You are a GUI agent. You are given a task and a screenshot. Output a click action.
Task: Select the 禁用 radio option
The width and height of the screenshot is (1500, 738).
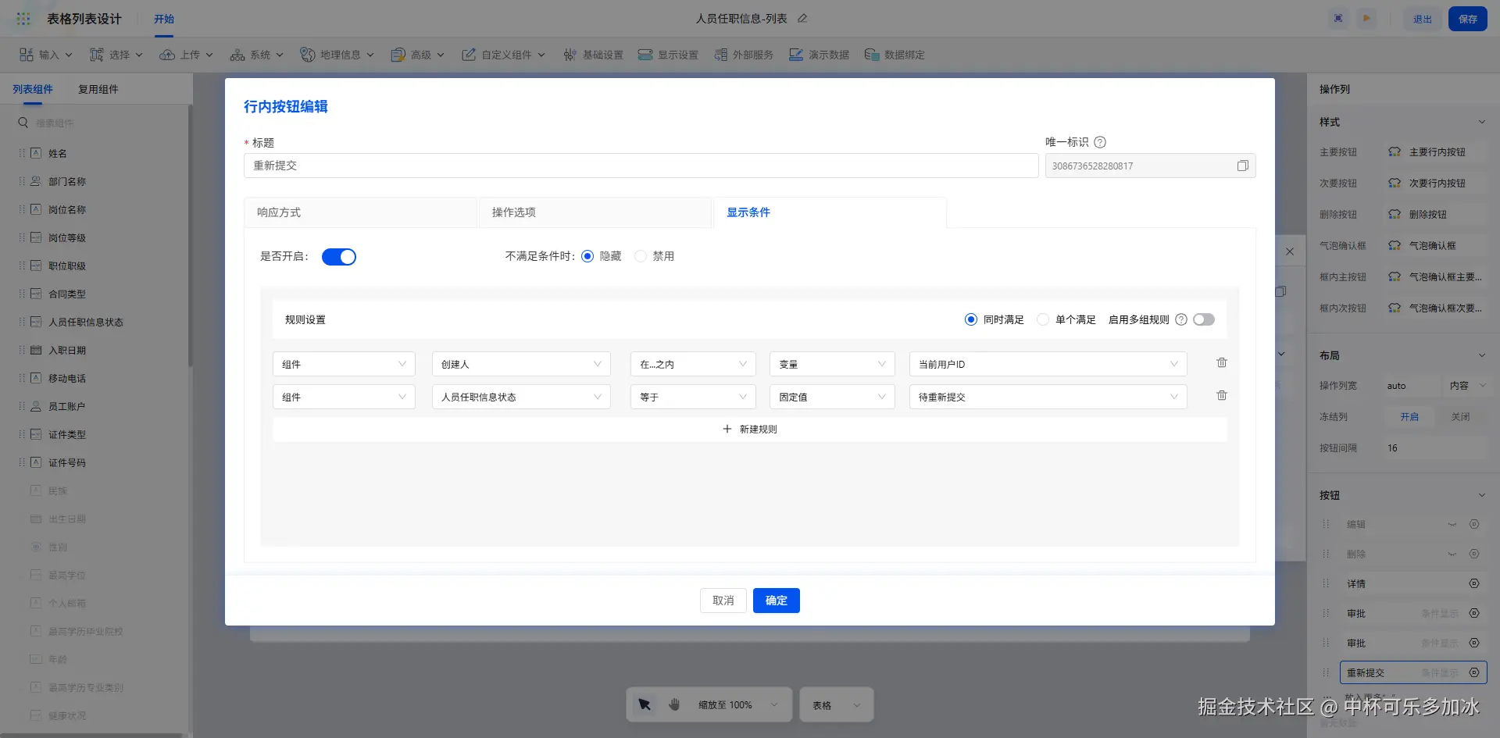(x=641, y=256)
